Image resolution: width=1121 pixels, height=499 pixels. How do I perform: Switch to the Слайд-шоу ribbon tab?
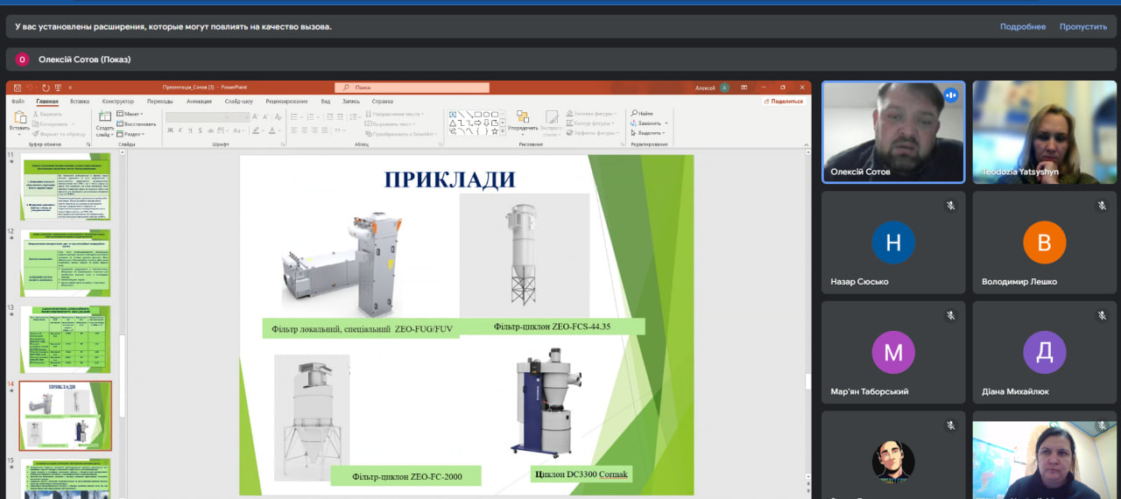click(x=238, y=102)
